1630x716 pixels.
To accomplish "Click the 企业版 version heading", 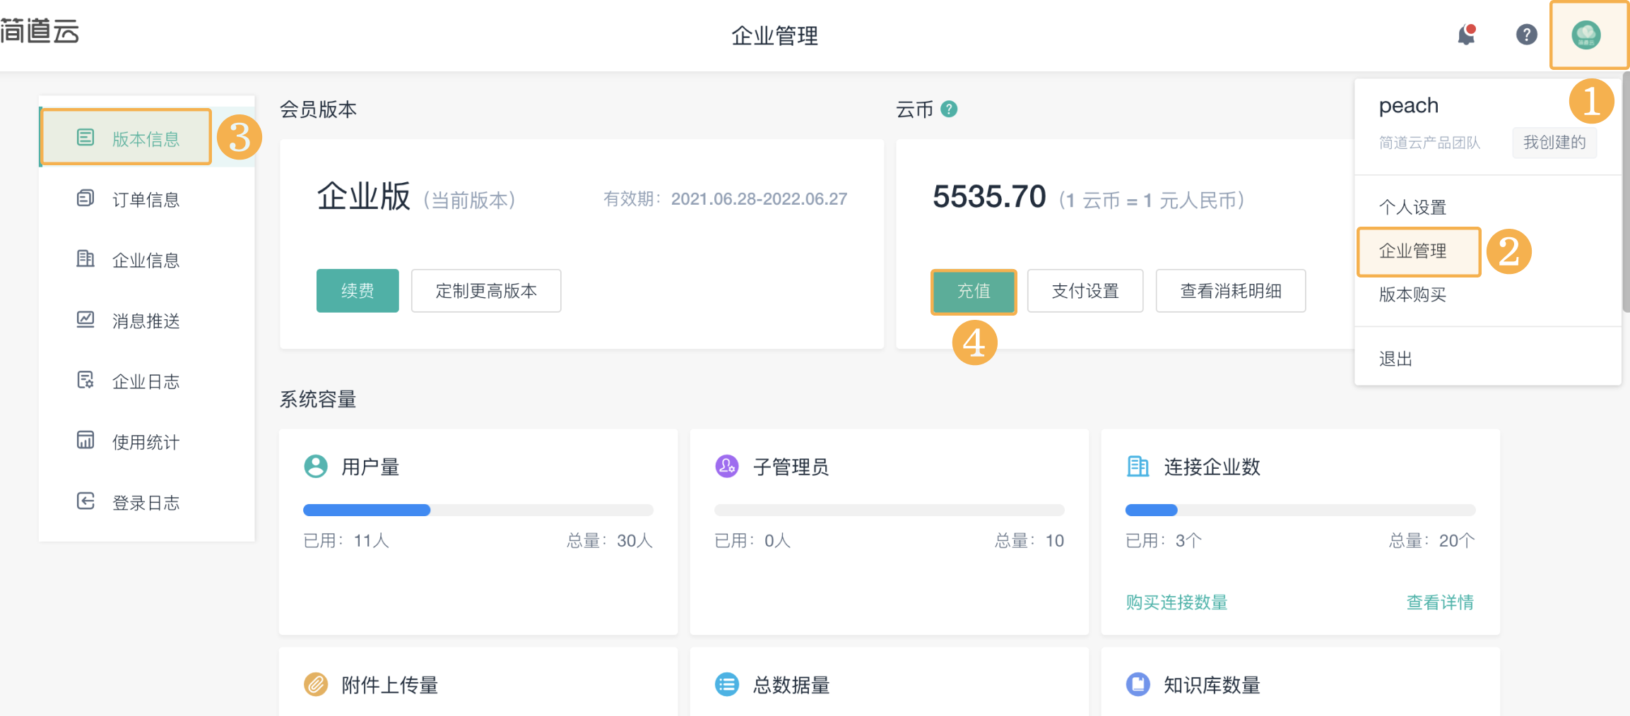I will [364, 196].
